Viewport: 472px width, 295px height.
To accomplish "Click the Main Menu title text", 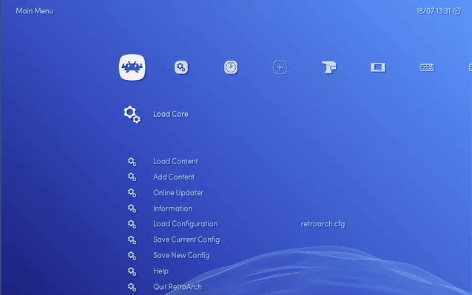I will click(x=34, y=11).
